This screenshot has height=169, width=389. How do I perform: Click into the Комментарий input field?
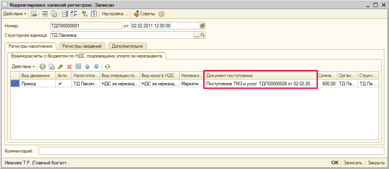pyautogui.click(x=211, y=151)
